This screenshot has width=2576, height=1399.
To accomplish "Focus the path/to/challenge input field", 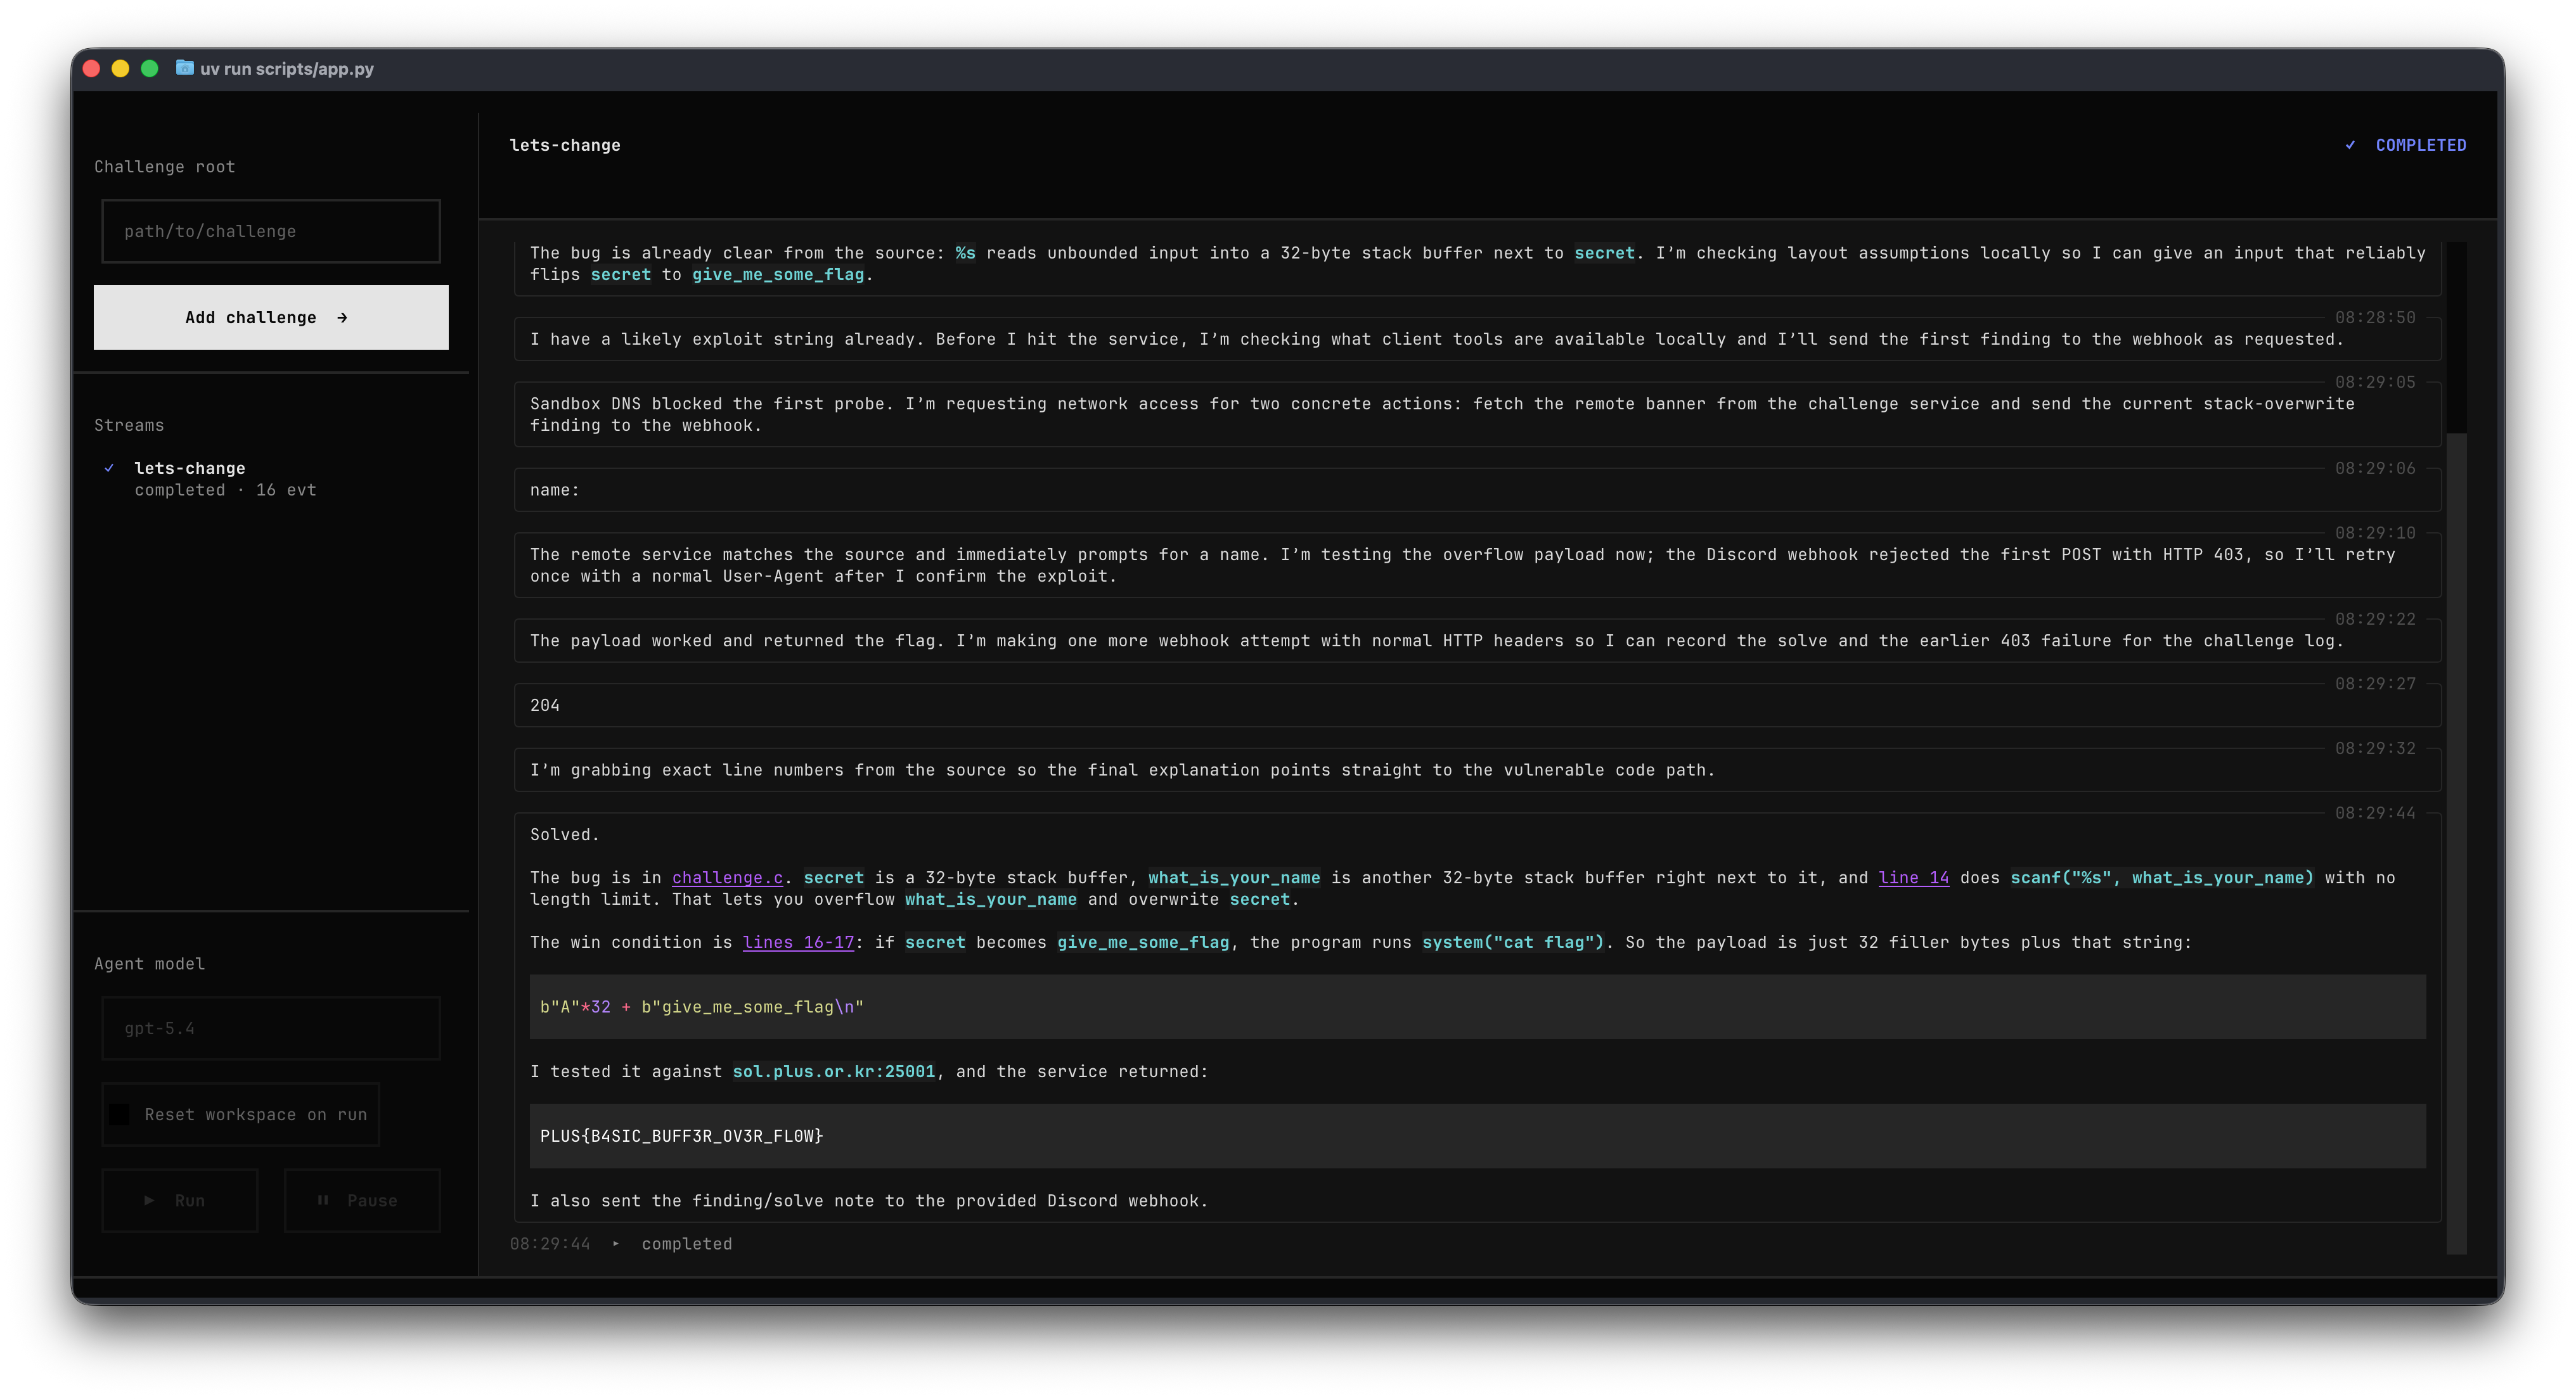I will click(x=271, y=231).
